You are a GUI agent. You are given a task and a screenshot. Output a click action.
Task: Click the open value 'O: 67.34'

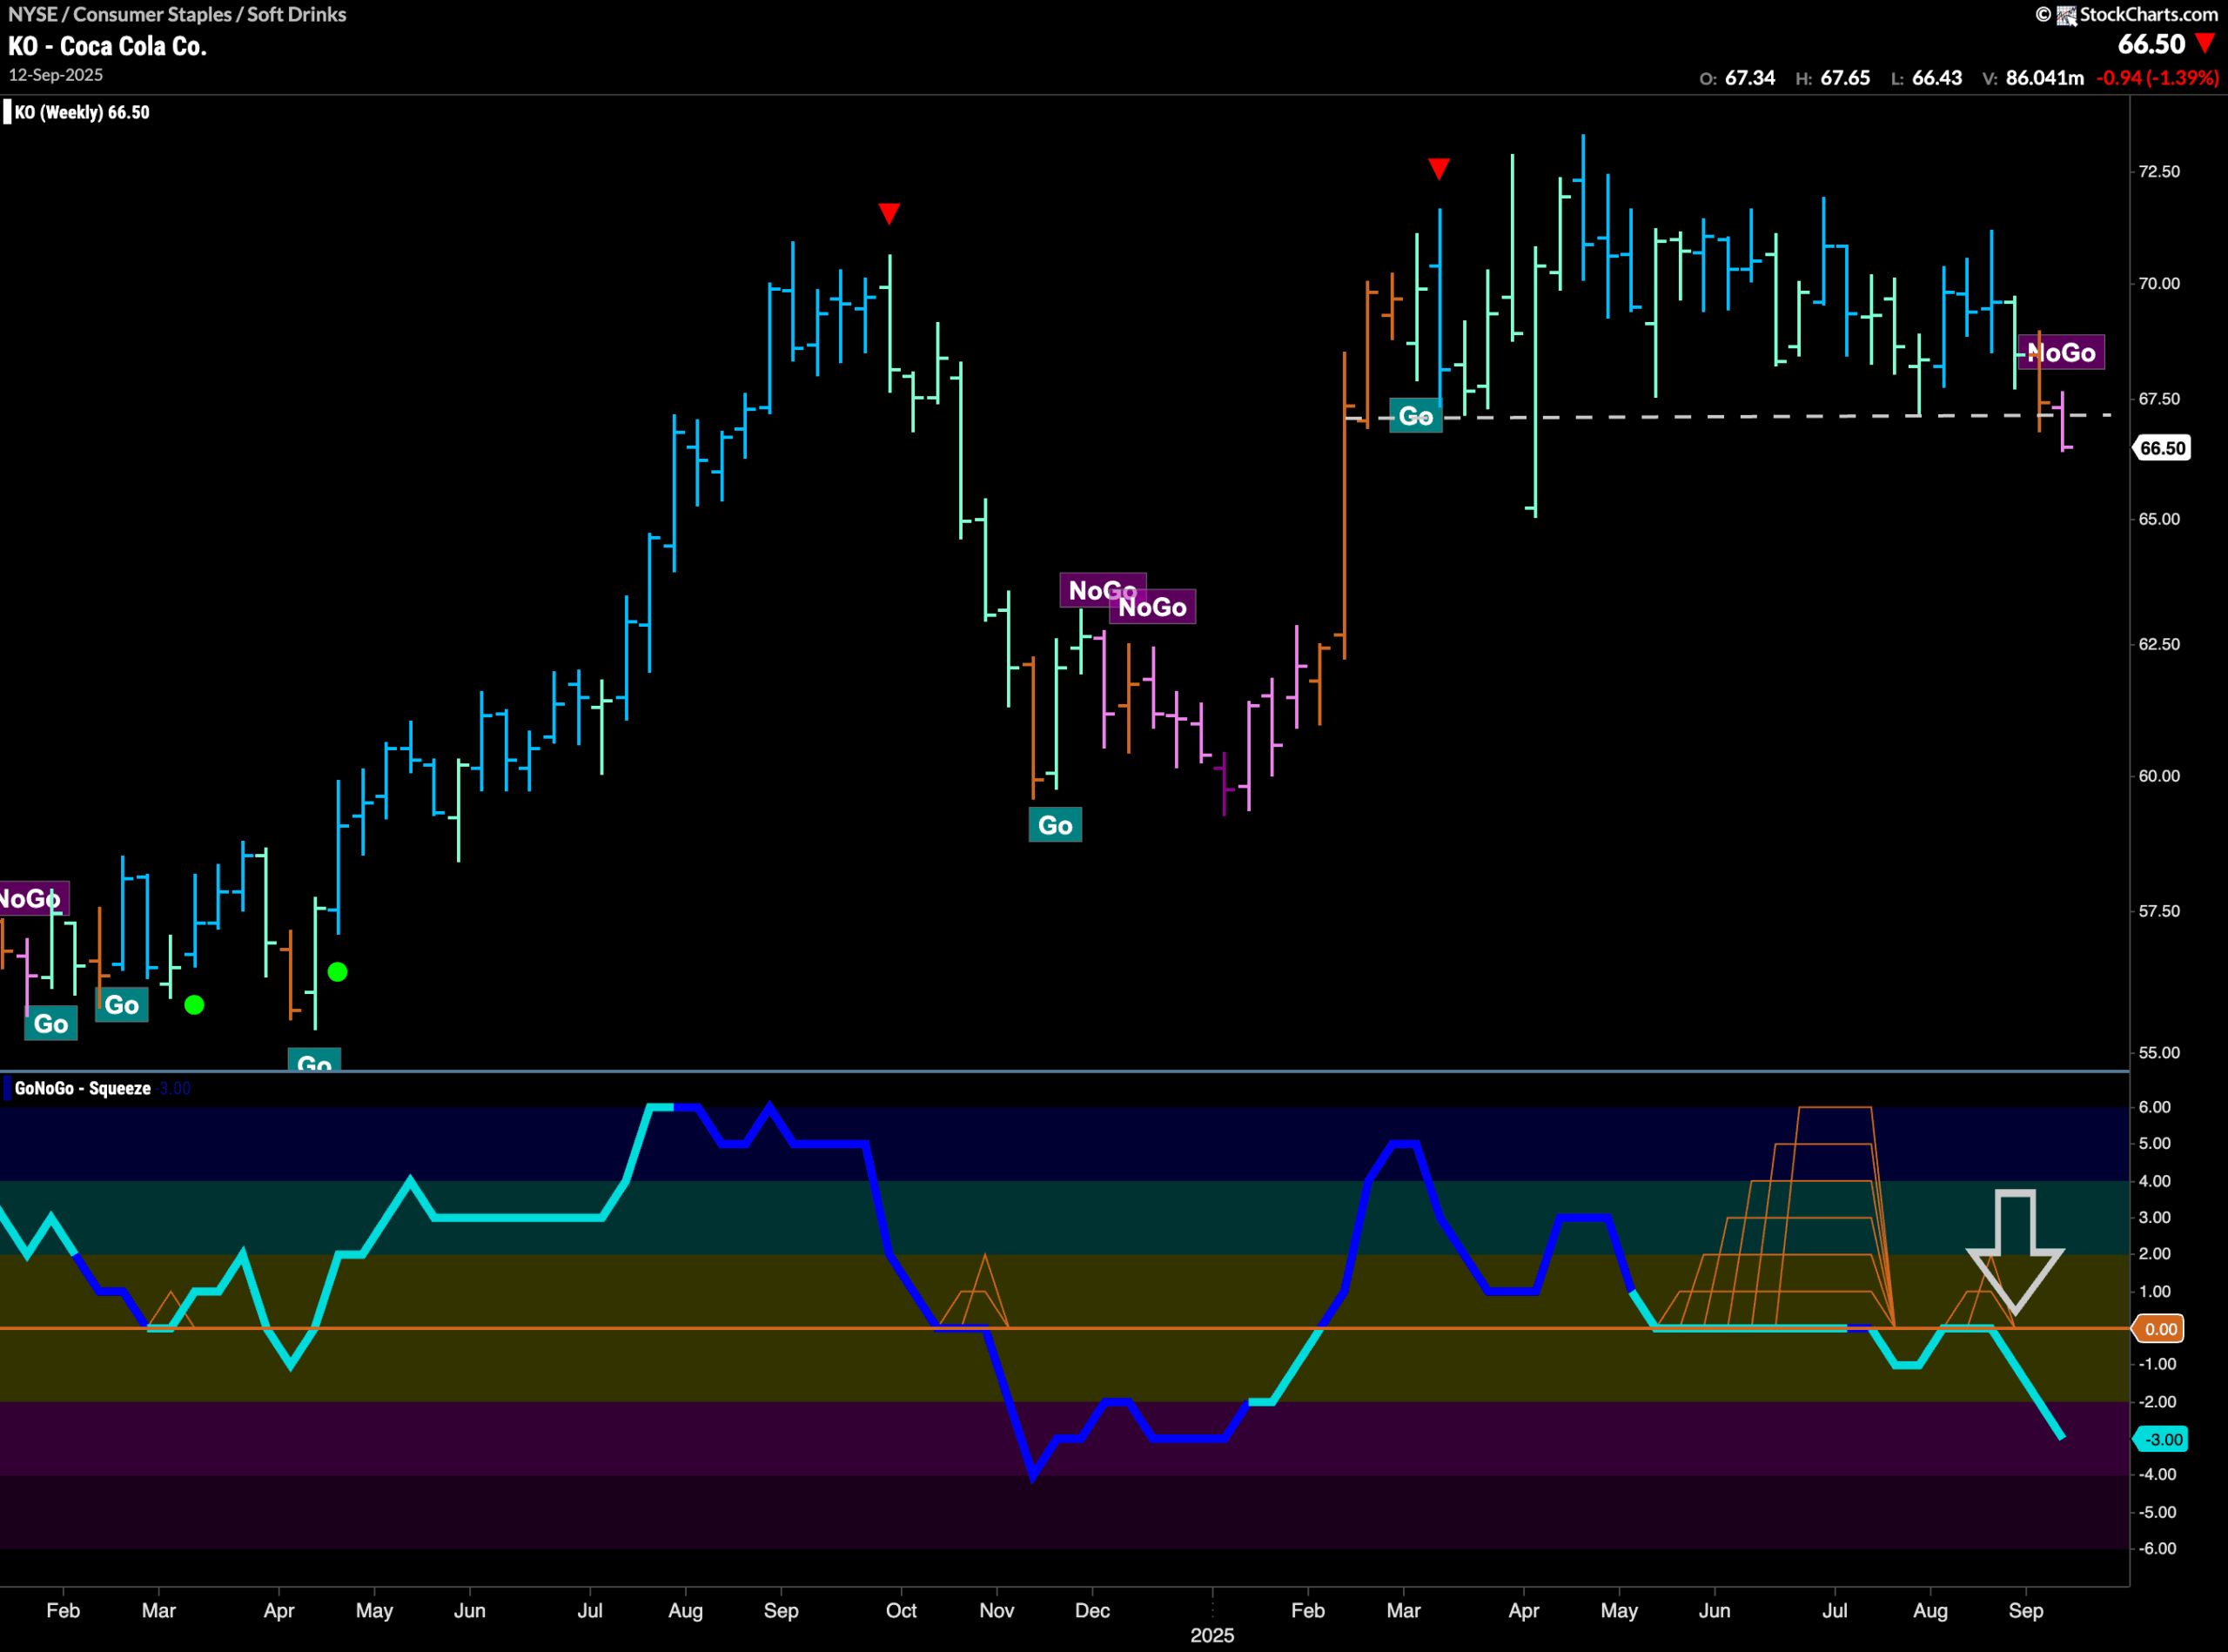[1738, 78]
